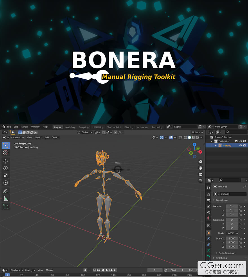
Task: Open the Bone properties tab
Action: point(209,256)
